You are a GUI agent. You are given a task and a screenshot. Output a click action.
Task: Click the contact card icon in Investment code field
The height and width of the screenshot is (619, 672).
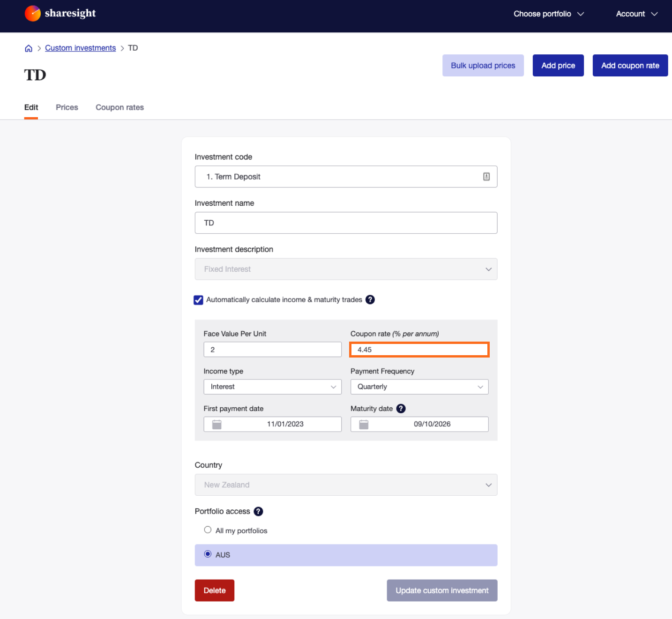click(486, 177)
